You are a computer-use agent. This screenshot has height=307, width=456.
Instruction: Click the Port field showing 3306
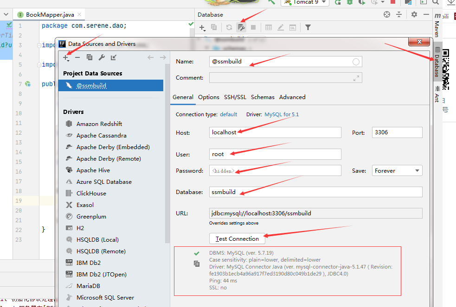click(397, 132)
